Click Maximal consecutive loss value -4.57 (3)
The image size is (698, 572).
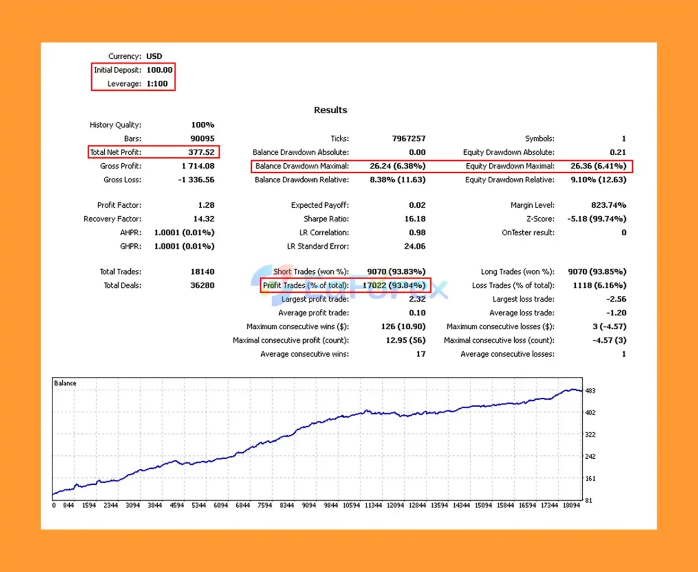tap(610, 340)
